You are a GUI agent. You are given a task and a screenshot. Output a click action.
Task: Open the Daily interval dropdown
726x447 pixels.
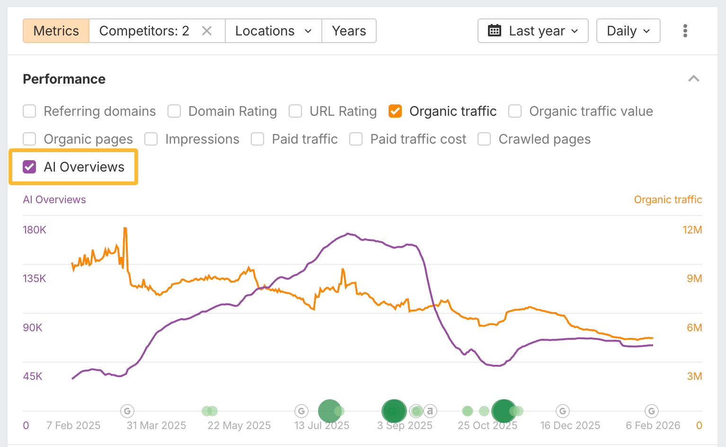tap(628, 31)
